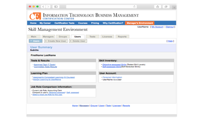200x121 pixels.
Task: Toggle the browser sidebar icon
Action: tap(56, 7)
